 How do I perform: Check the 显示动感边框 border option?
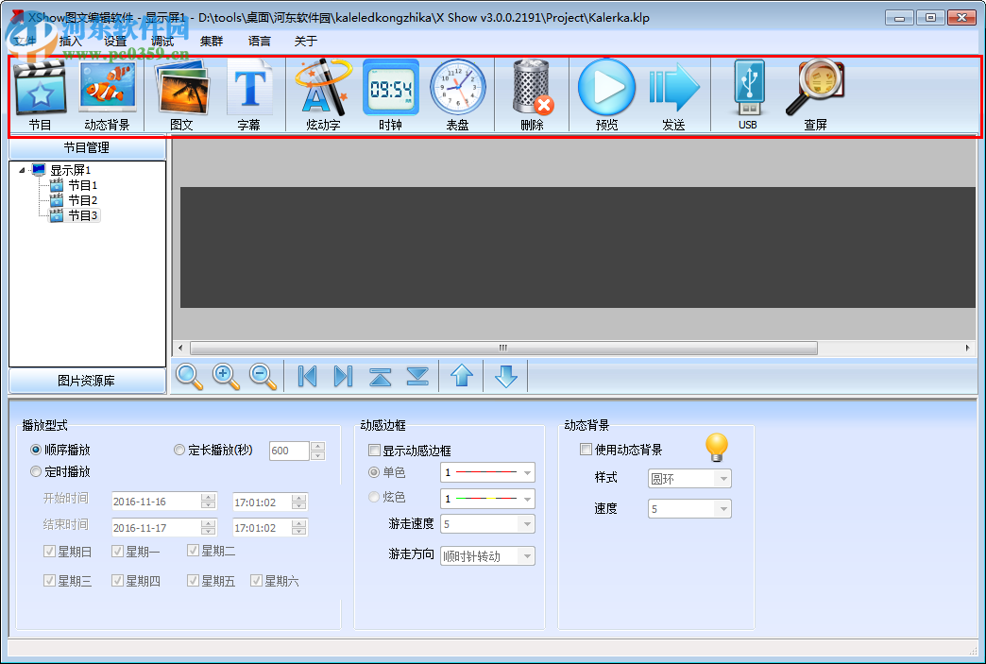tap(374, 451)
